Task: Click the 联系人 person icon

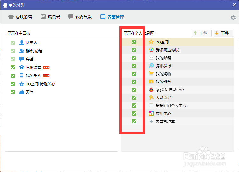Action: 21,43
